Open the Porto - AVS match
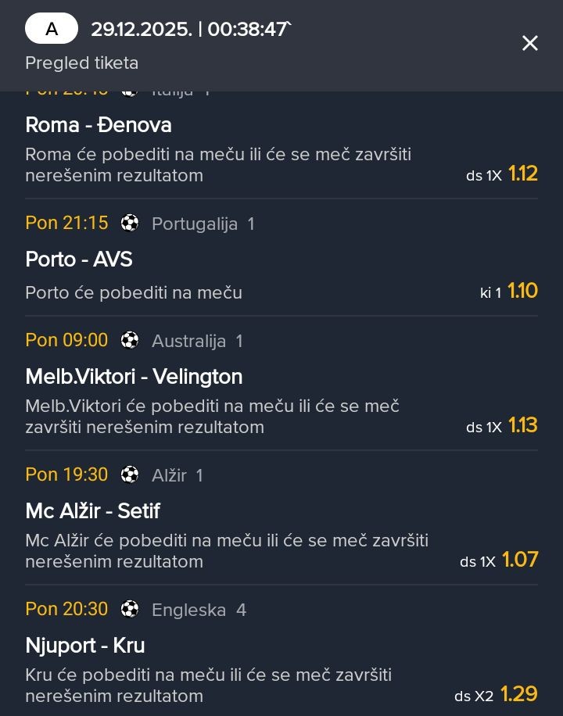The image size is (563, 716). click(79, 260)
